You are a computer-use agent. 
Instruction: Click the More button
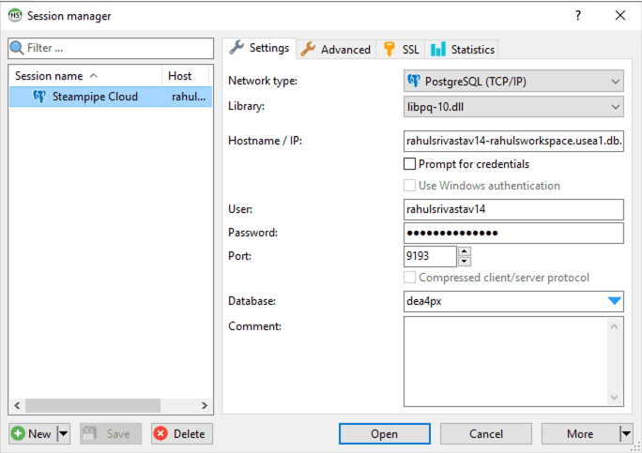[580, 433]
